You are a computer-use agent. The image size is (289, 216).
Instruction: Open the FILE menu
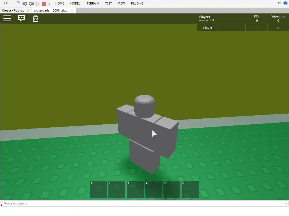pyautogui.click(x=7, y=3)
